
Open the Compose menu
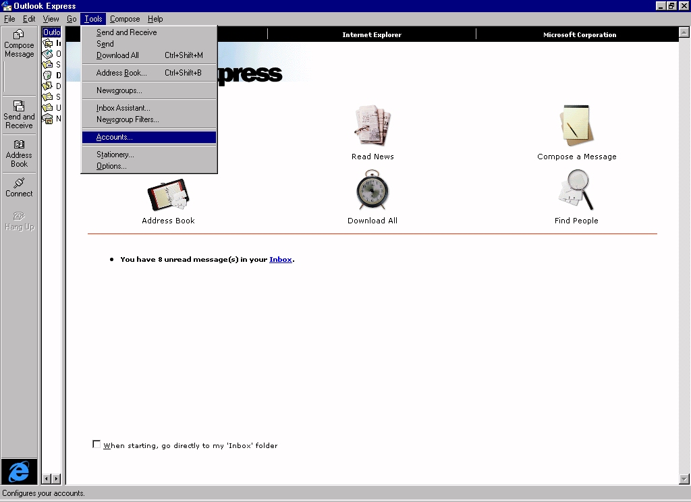125,19
